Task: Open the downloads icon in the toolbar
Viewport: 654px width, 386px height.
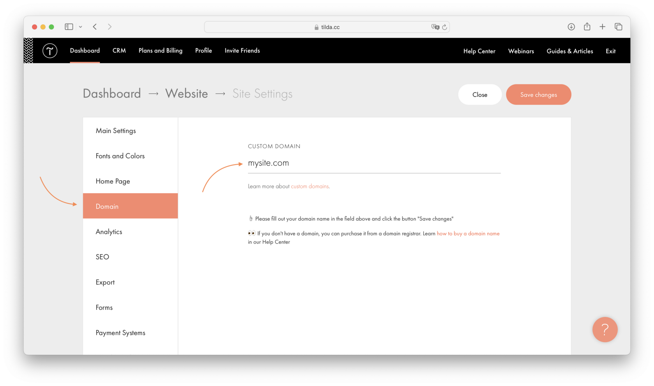Action: click(x=571, y=26)
